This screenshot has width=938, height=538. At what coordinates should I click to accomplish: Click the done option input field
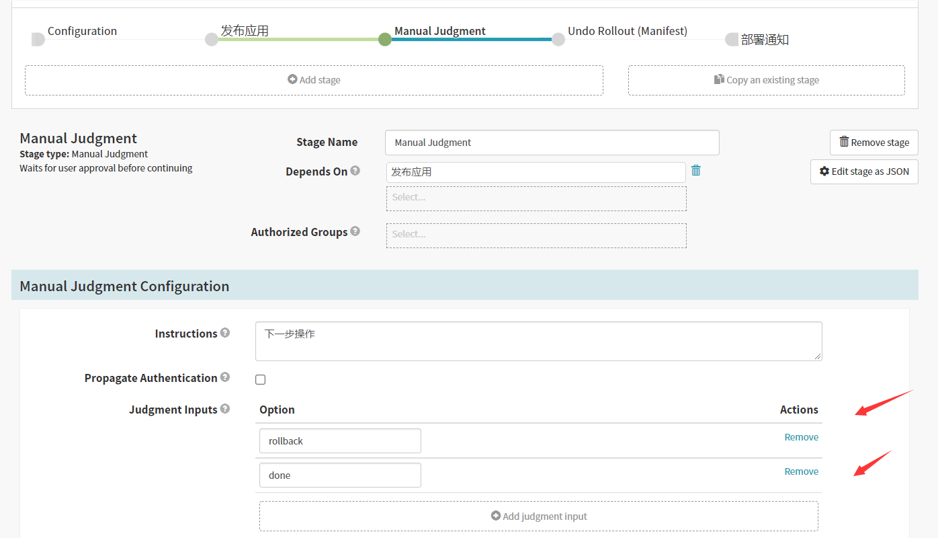340,475
